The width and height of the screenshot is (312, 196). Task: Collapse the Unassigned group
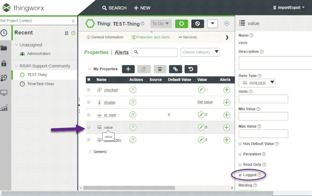[x=17, y=45]
